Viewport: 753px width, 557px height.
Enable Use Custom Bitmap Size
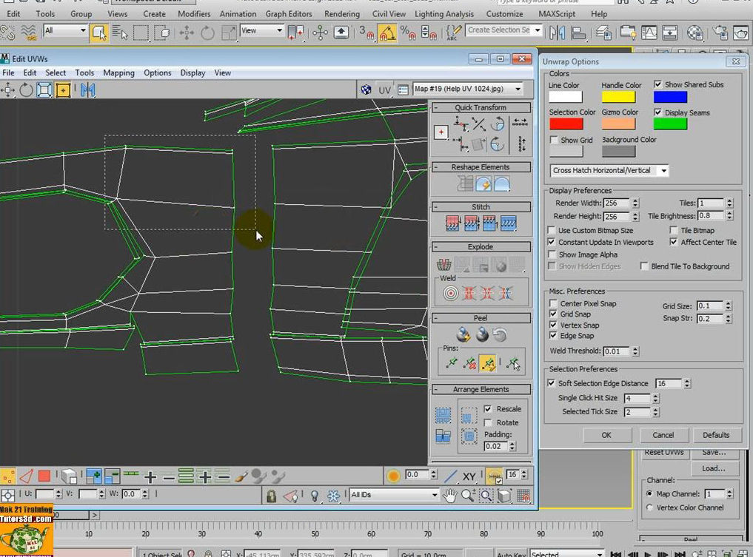point(552,230)
